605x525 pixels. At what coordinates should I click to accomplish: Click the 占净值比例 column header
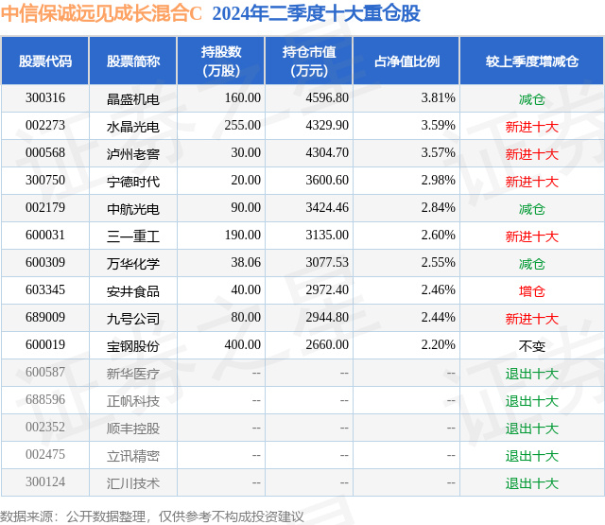point(406,61)
